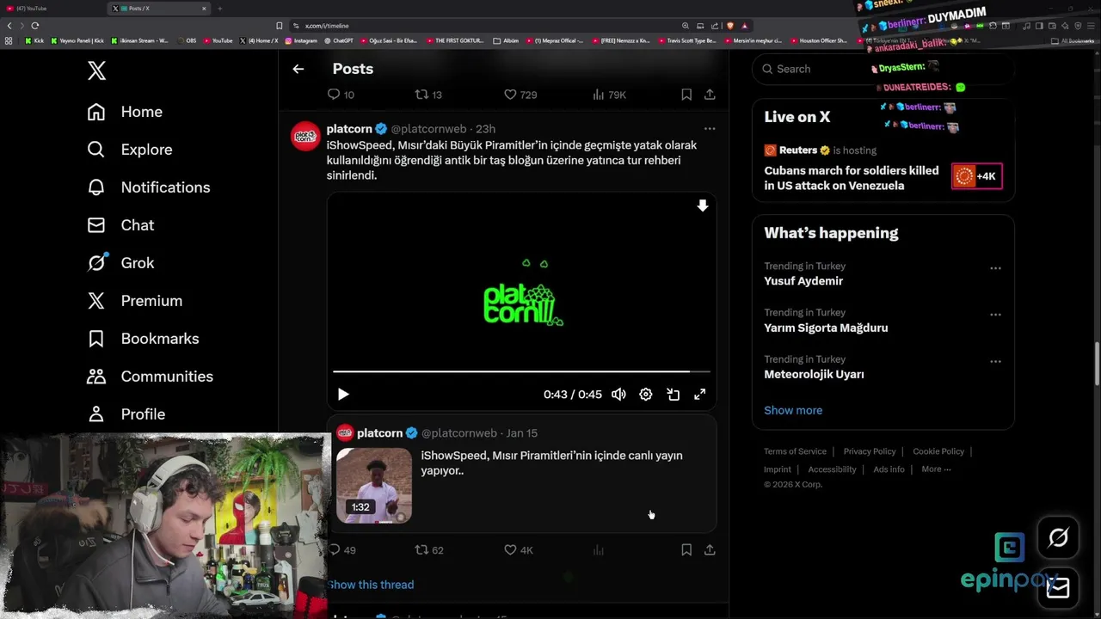Open Accessibility footer link
This screenshot has width=1101, height=619.
(832, 469)
